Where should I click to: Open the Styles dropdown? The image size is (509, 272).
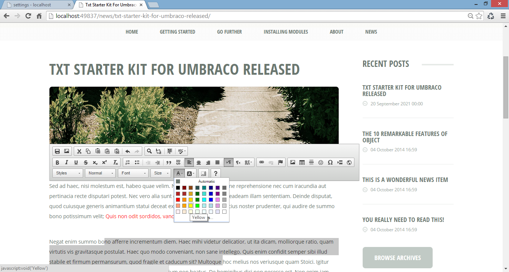tap(68, 173)
